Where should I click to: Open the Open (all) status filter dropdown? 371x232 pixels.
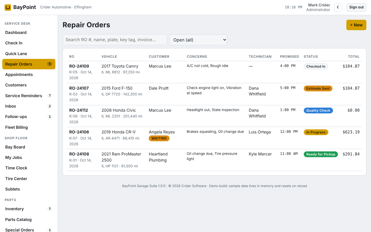click(x=198, y=40)
